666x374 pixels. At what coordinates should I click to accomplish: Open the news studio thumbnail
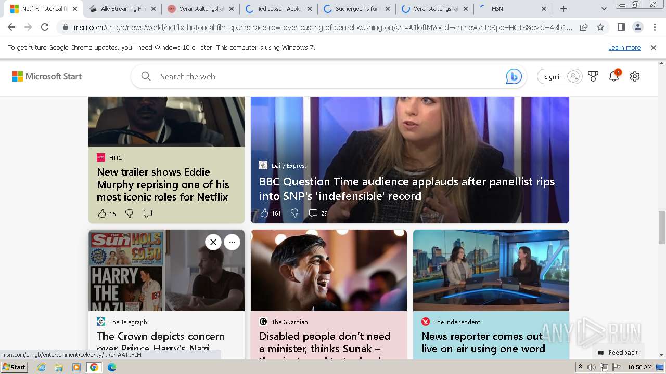point(491,271)
